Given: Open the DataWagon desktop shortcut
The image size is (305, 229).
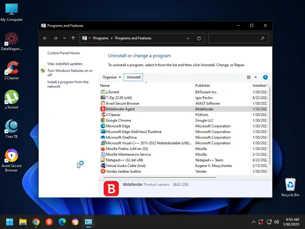Looking at the screenshot, I should click(x=12, y=41).
